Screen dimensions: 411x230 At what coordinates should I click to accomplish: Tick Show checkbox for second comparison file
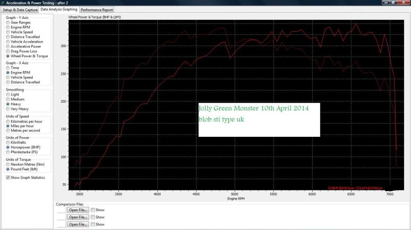pos(93,217)
